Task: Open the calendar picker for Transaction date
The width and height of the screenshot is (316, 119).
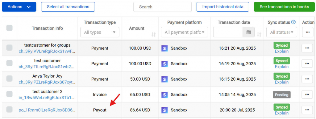Action: tap(248, 32)
